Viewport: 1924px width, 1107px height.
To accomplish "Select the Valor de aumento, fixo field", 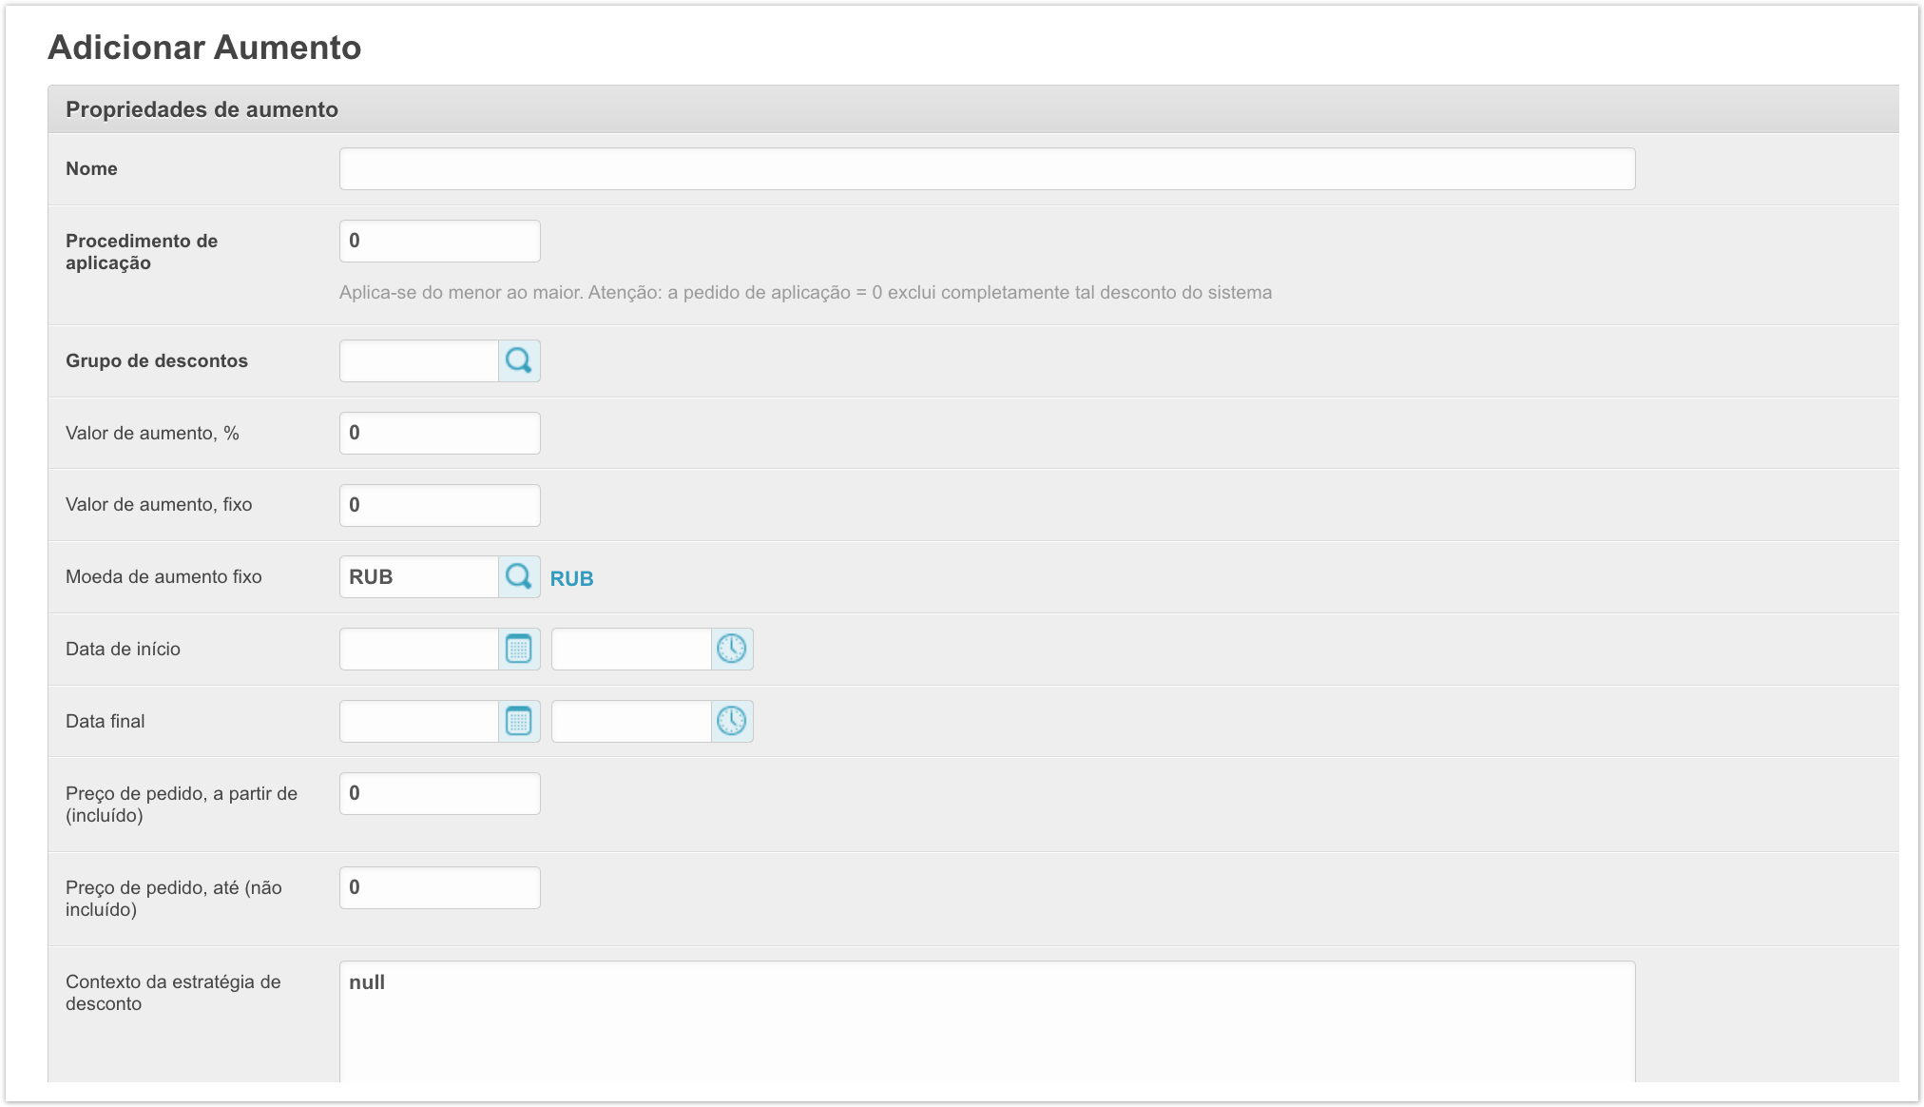I will click(x=439, y=506).
